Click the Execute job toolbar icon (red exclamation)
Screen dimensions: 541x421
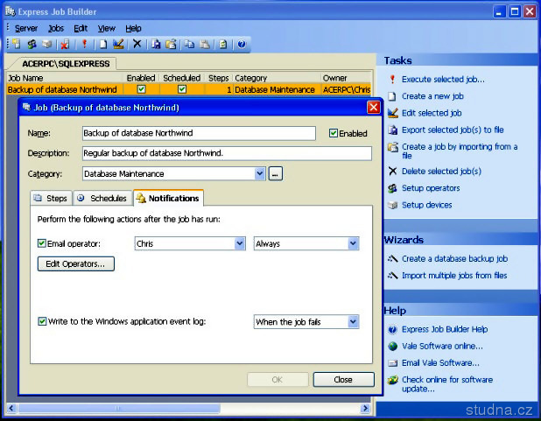pos(85,44)
